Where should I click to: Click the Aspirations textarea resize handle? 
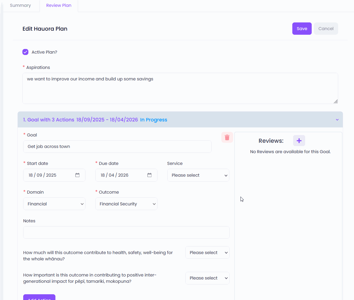click(x=336, y=101)
